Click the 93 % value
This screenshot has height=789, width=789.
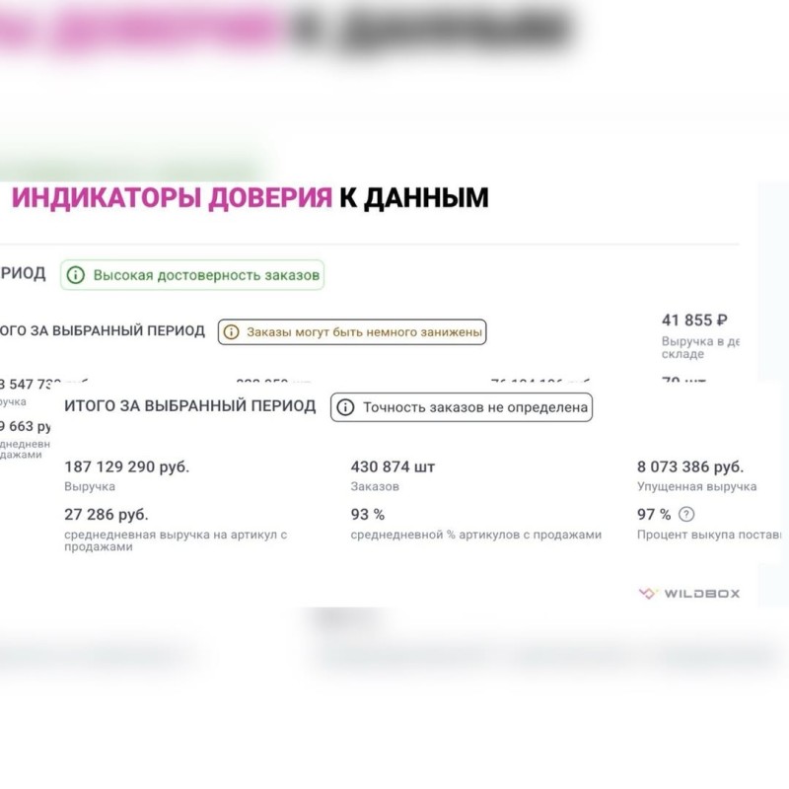tap(368, 514)
